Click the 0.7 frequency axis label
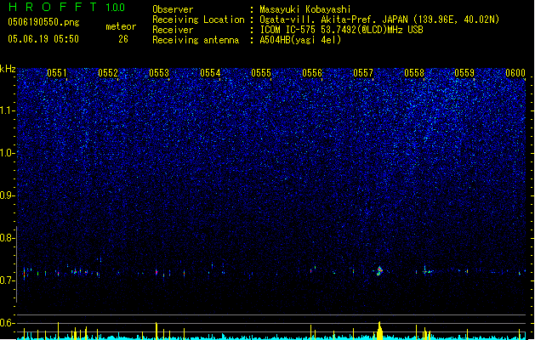 (x=8, y=280)
